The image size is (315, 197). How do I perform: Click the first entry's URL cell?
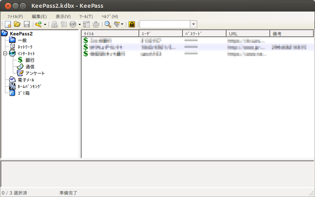click(x=246, y=41)
